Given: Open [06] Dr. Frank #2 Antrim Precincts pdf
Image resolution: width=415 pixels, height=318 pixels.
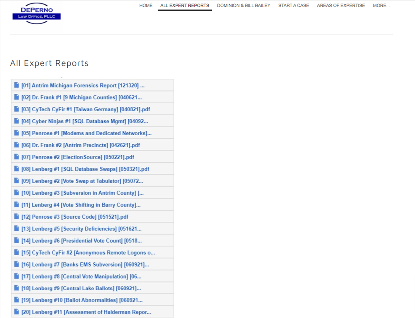Looking at the screenshot, I should [x=81, y=145].
